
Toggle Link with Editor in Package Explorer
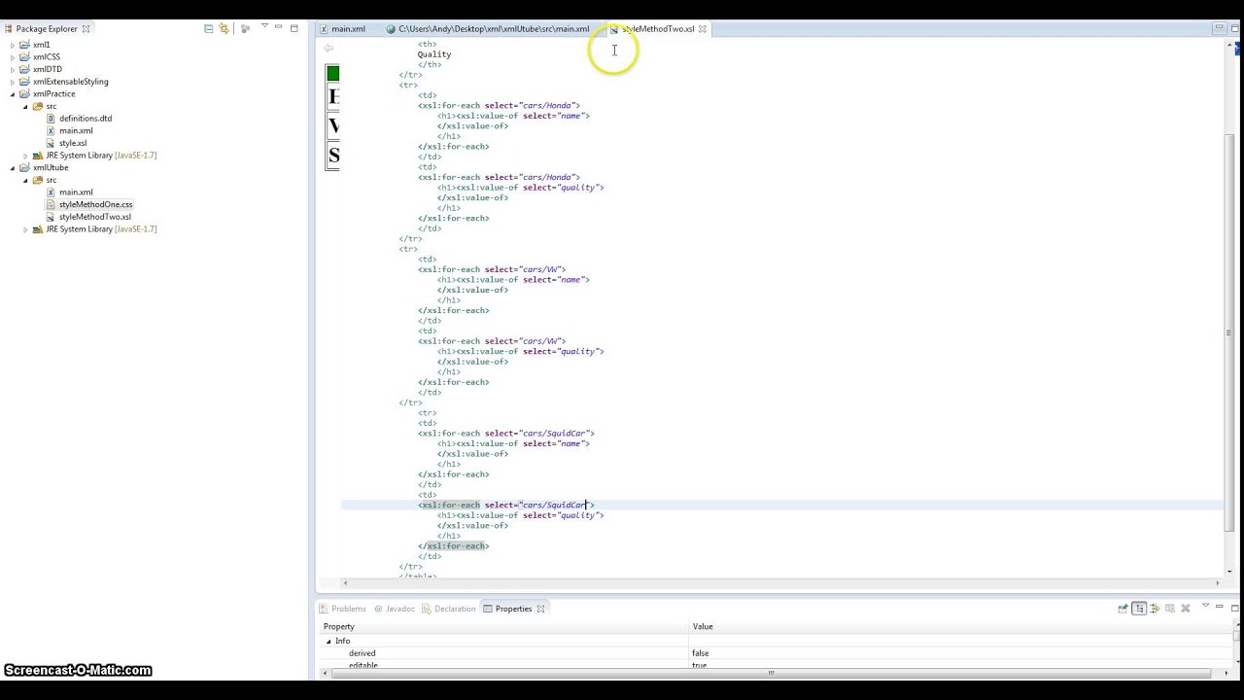pos(224,28)
